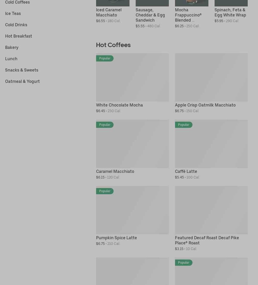Click Featured Decaf Roast image placeholder
The height and width of the screenshot is (285, 258).
tap(211, 210)
